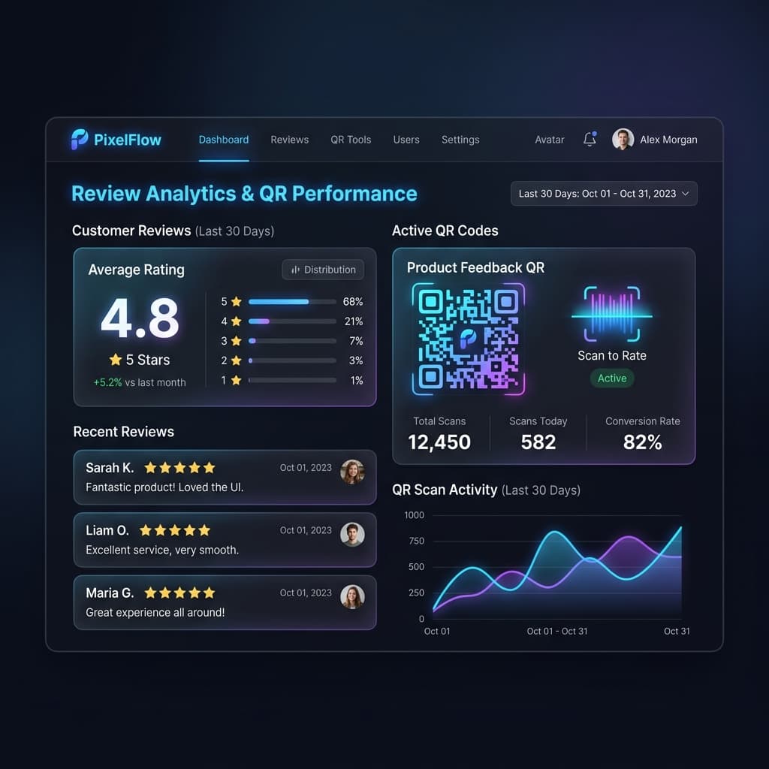
Task: Open the notifications bell
Action: point(590,139)
